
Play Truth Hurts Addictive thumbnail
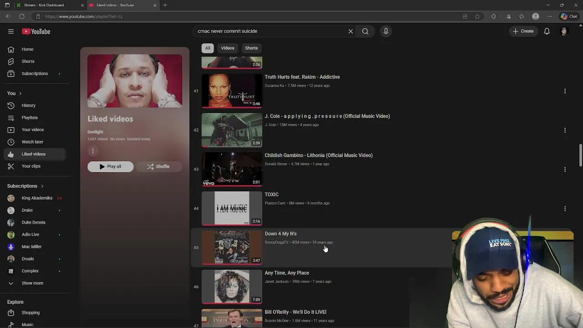[232, 91]
